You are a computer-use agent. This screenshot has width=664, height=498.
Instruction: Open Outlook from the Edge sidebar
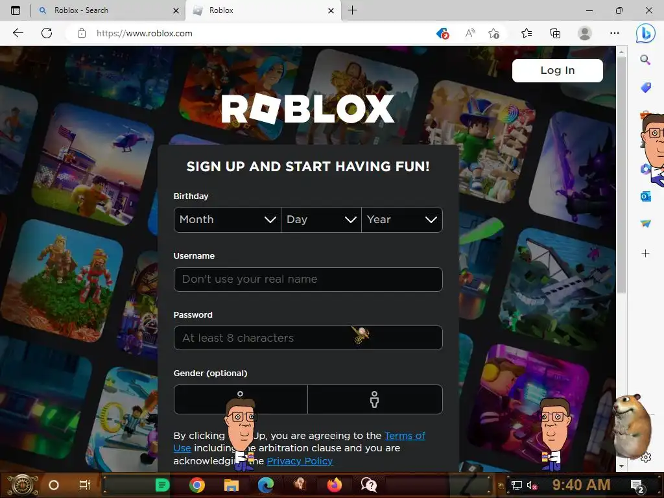645,196
